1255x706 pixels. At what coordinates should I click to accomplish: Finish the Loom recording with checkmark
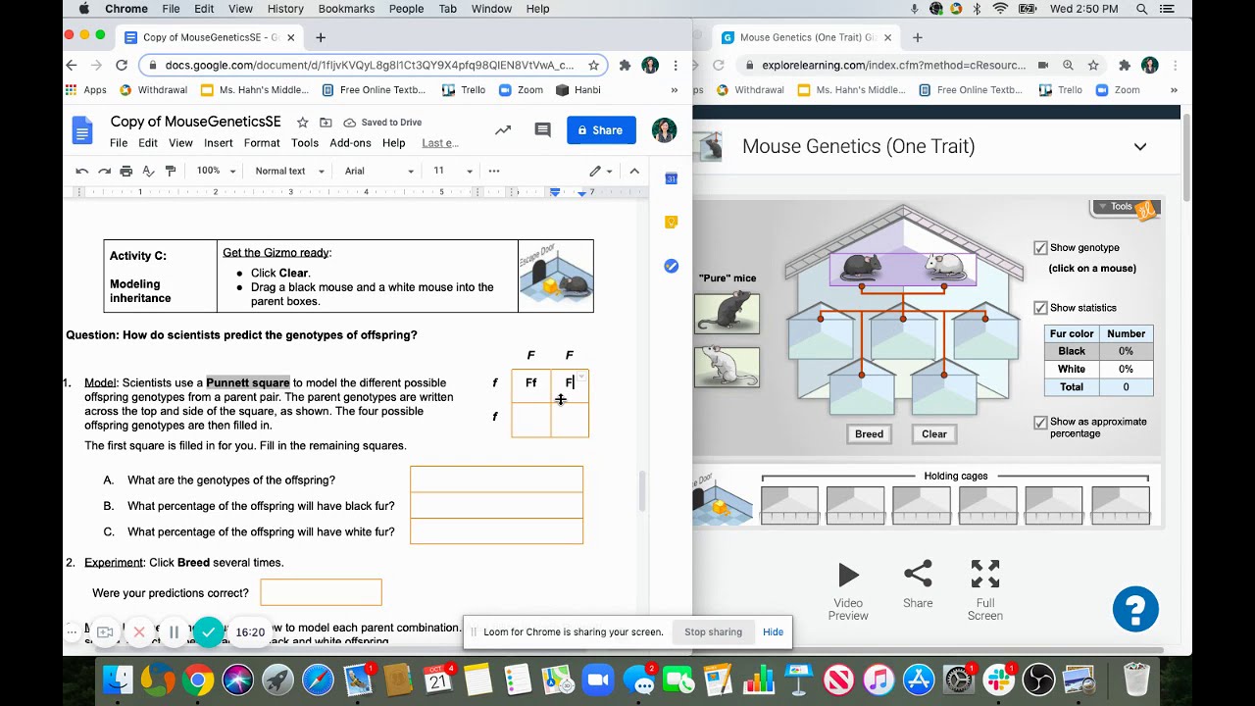point(208,632)
